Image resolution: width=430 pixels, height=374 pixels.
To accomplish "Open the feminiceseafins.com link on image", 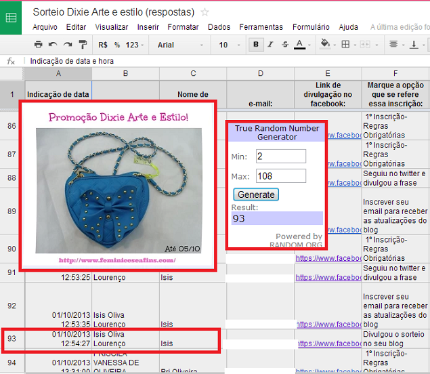I will click(117, 260).
